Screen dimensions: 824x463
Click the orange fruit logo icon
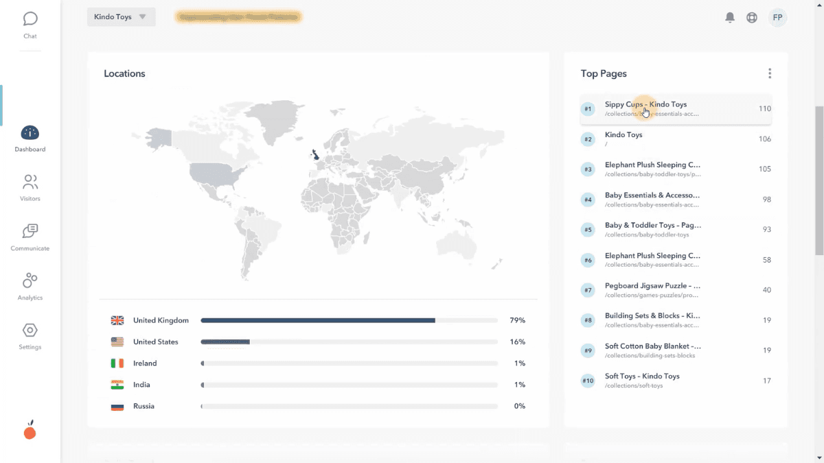point(30,430)
